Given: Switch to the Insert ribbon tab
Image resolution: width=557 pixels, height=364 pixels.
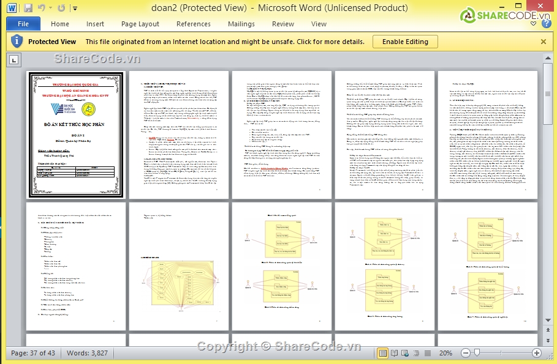Looking at the screenshot, I should click(x=95, y=24).
